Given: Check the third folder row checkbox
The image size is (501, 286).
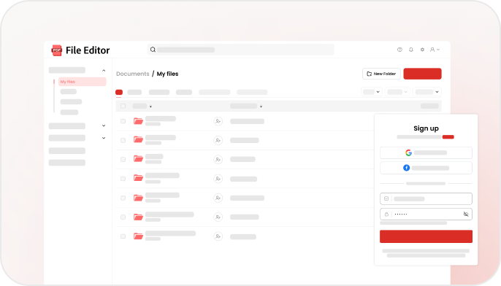Looking at the screenshot, I should (x=123, y=159).
